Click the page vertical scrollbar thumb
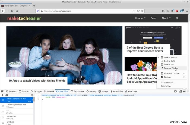Viewport: 190px width, 125px height. (189, 18)
